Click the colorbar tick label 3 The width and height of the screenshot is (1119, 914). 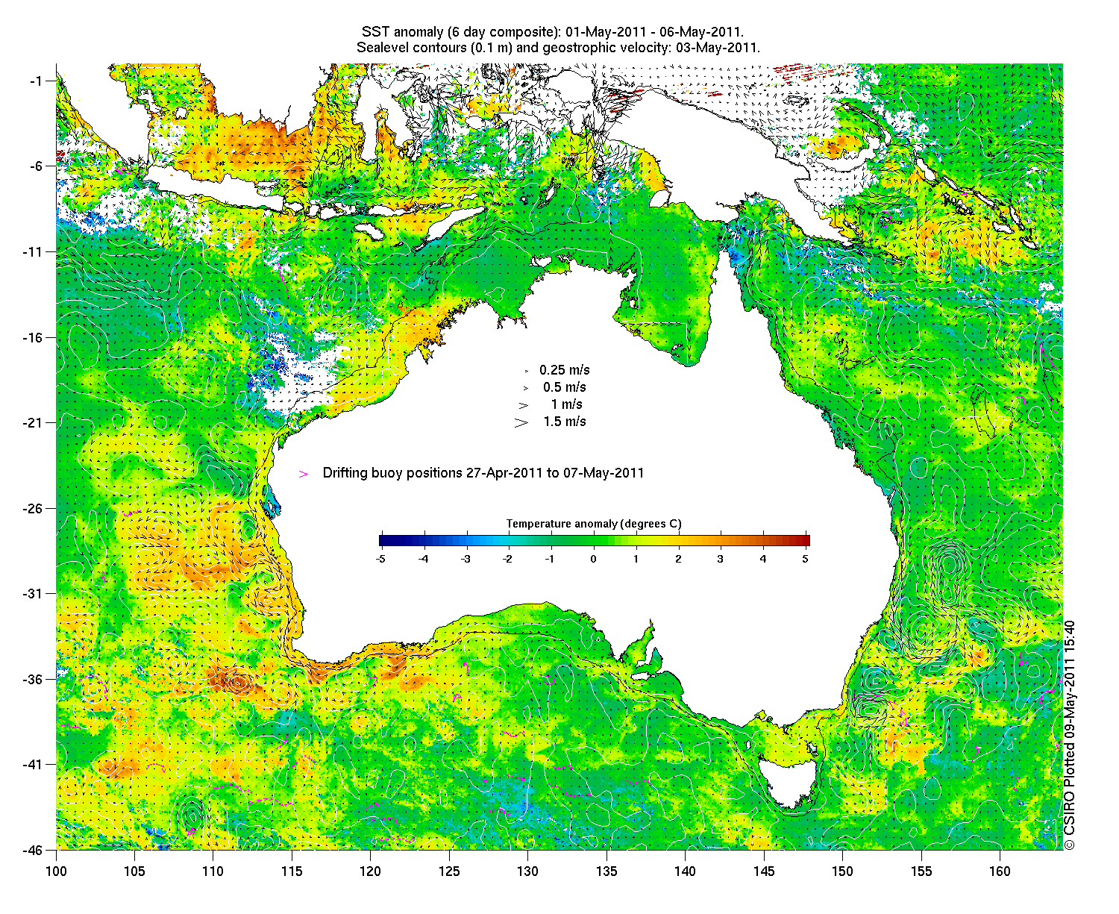[721, 559]
